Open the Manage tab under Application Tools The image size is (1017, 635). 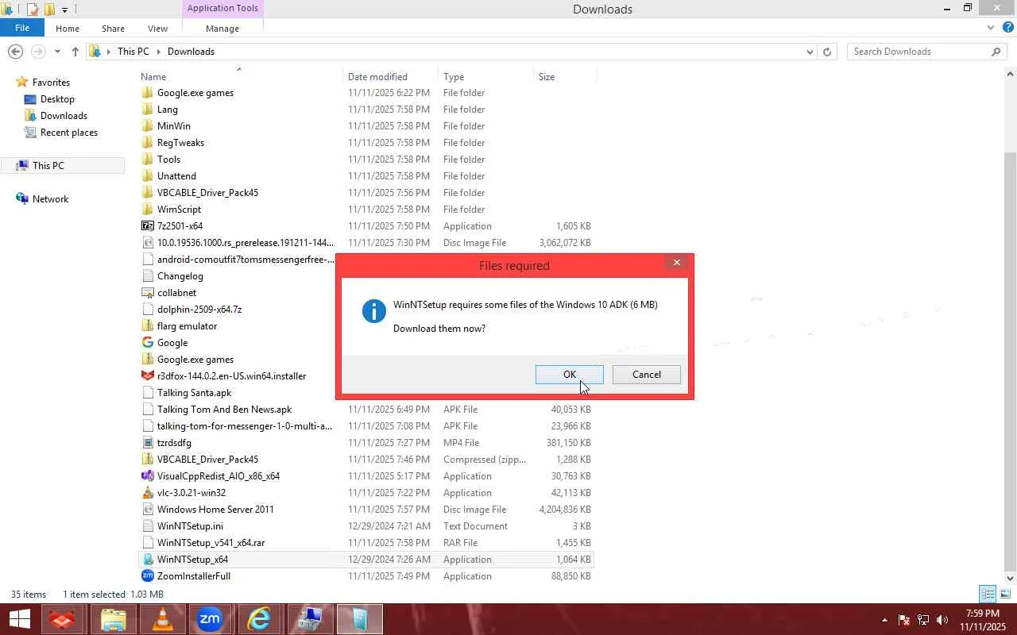tap(222, 29)
